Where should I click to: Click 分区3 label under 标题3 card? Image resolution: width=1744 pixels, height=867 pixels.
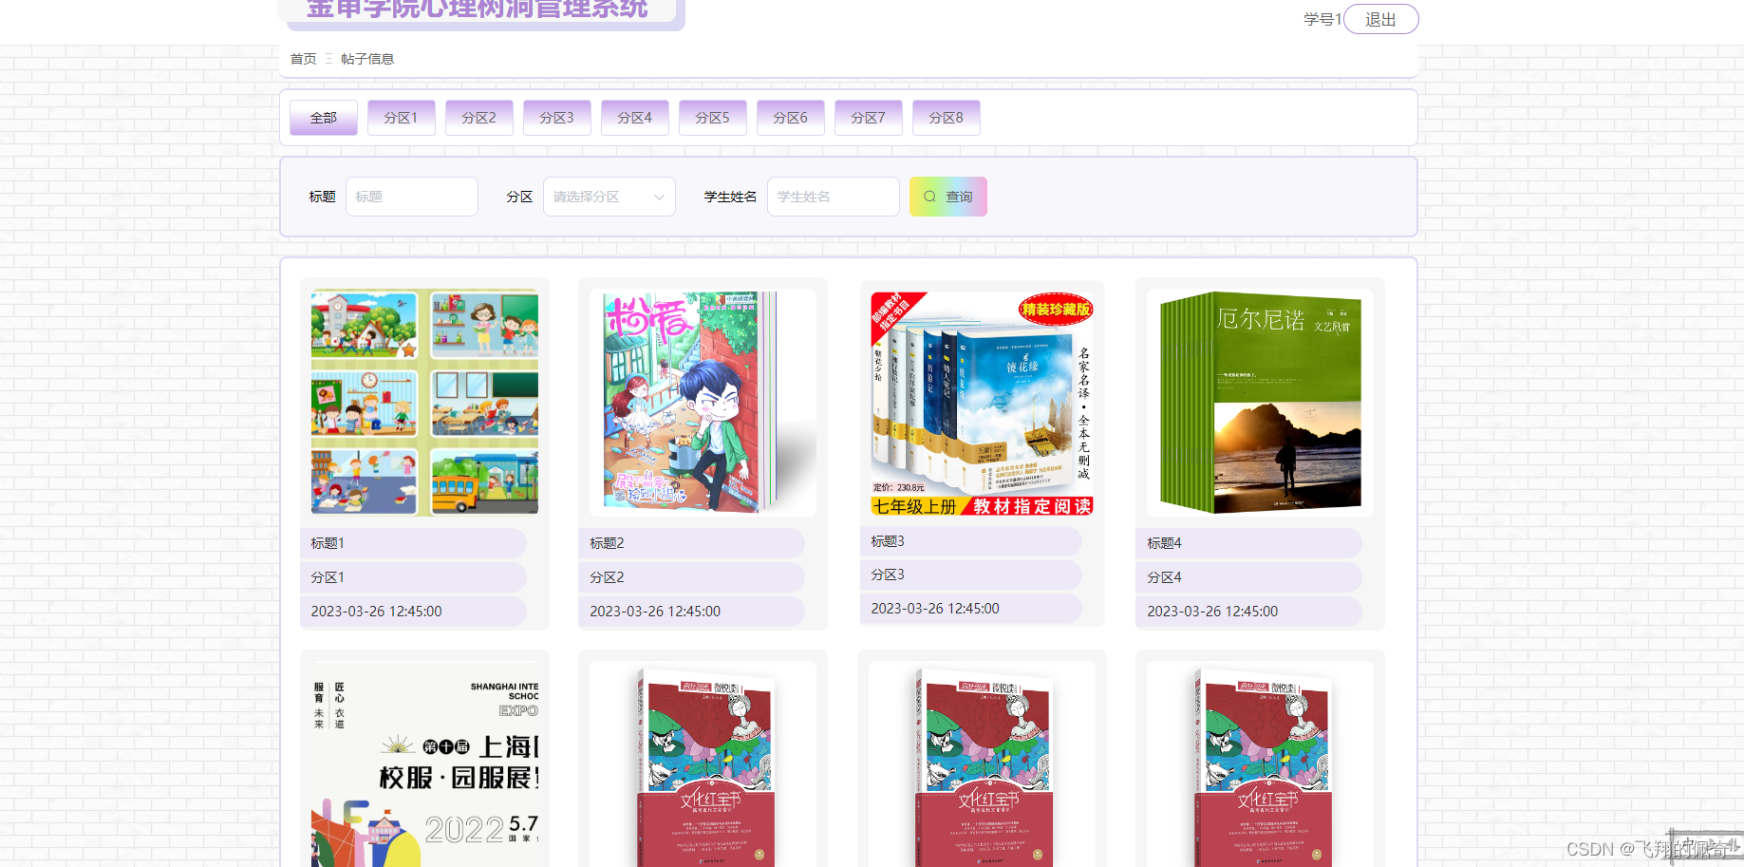(x=888, y=575)
